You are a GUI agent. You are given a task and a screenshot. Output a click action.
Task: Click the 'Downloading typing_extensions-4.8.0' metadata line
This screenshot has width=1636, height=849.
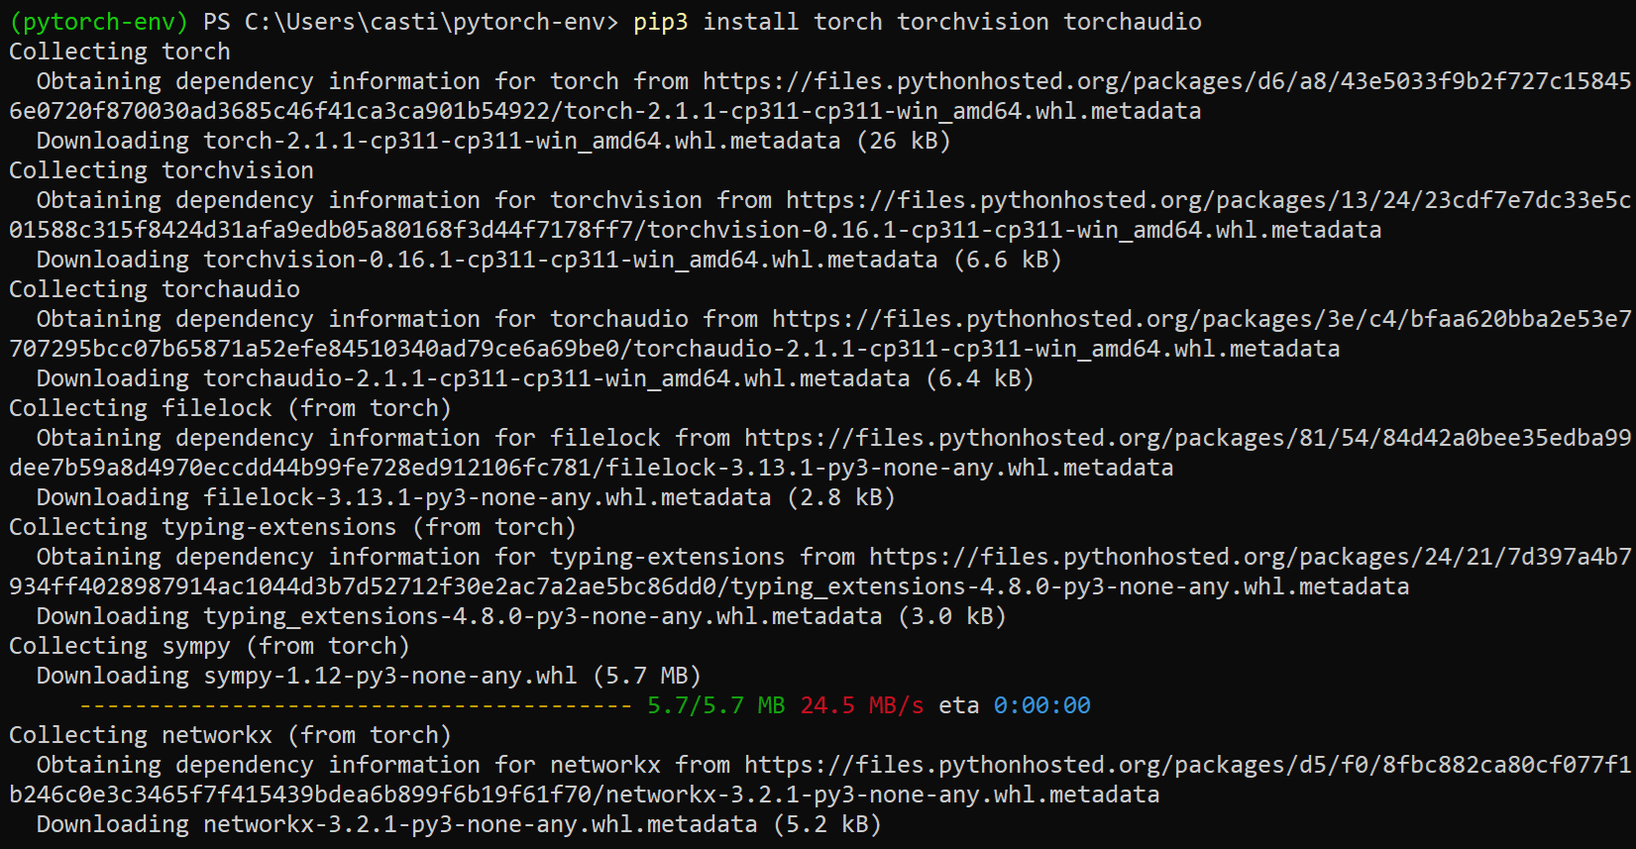click(x=521, y=616)
